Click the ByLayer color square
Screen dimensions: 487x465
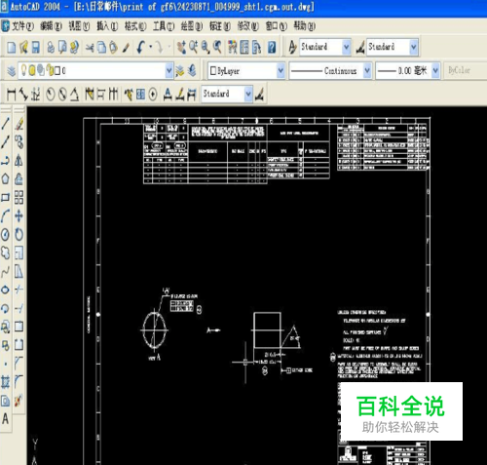[x=213, y=71]
